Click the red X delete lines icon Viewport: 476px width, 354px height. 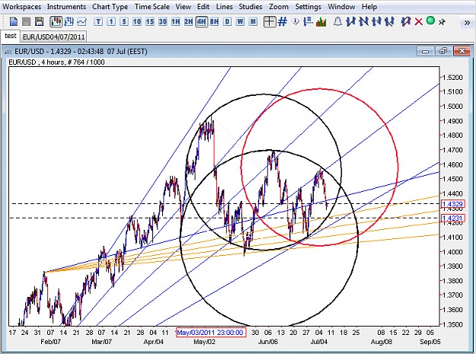[418, 22]
